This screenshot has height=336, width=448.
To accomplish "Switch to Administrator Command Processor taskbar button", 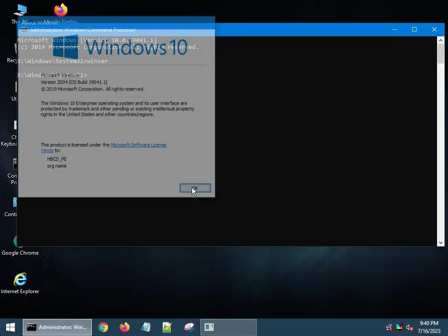I will pos(57,327).
